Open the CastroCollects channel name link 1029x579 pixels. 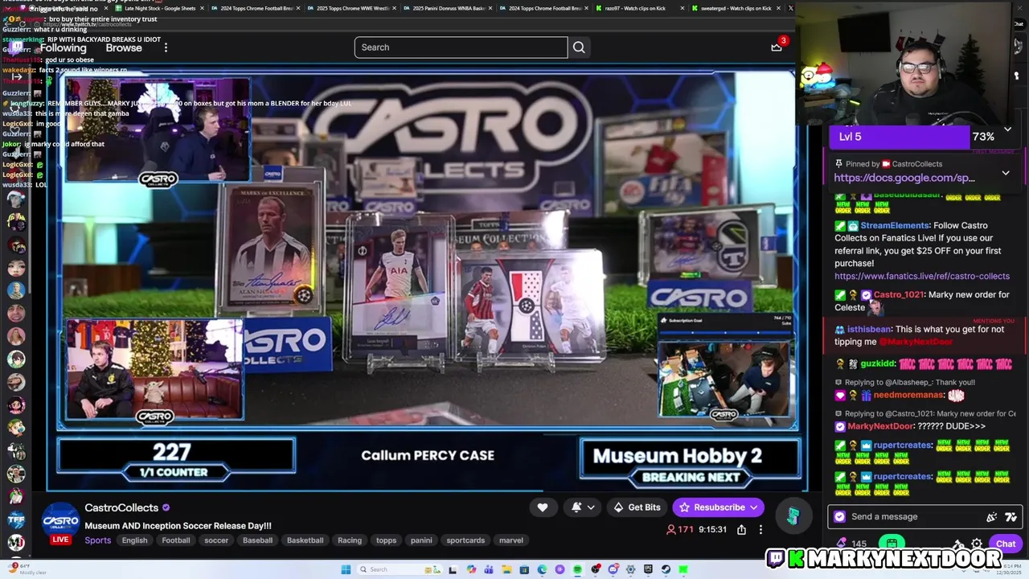click(x=121, y=507)
